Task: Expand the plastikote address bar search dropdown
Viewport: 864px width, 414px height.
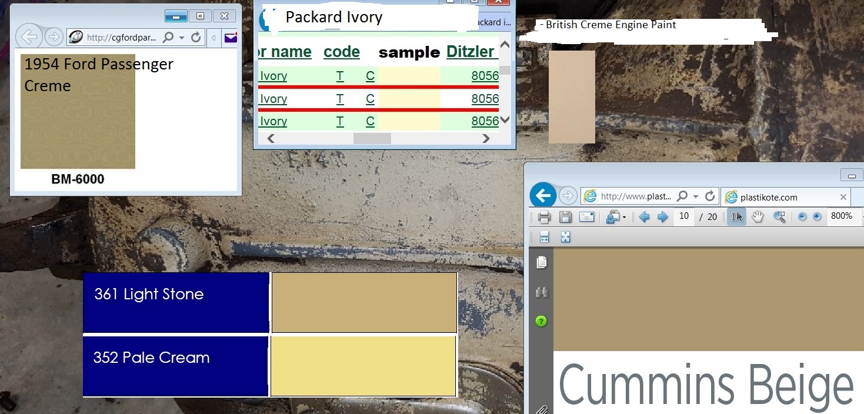Action: (x=696, y=196)
